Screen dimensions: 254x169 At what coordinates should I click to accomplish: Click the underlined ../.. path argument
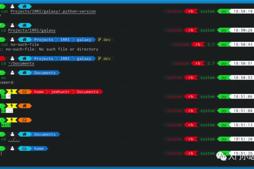pos(14,139)
